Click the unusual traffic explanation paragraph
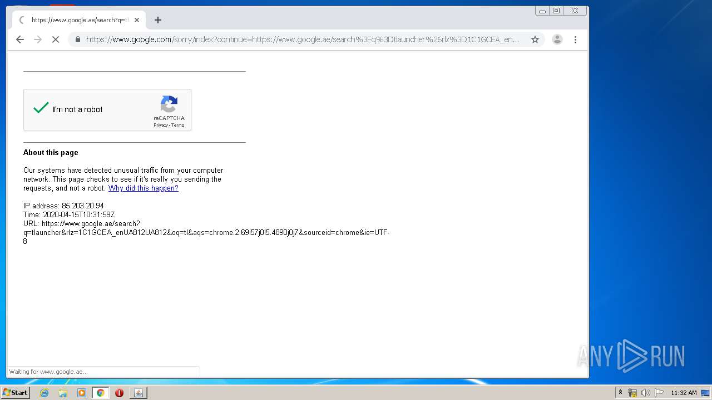712x400 pixels. tap(123, 179)
